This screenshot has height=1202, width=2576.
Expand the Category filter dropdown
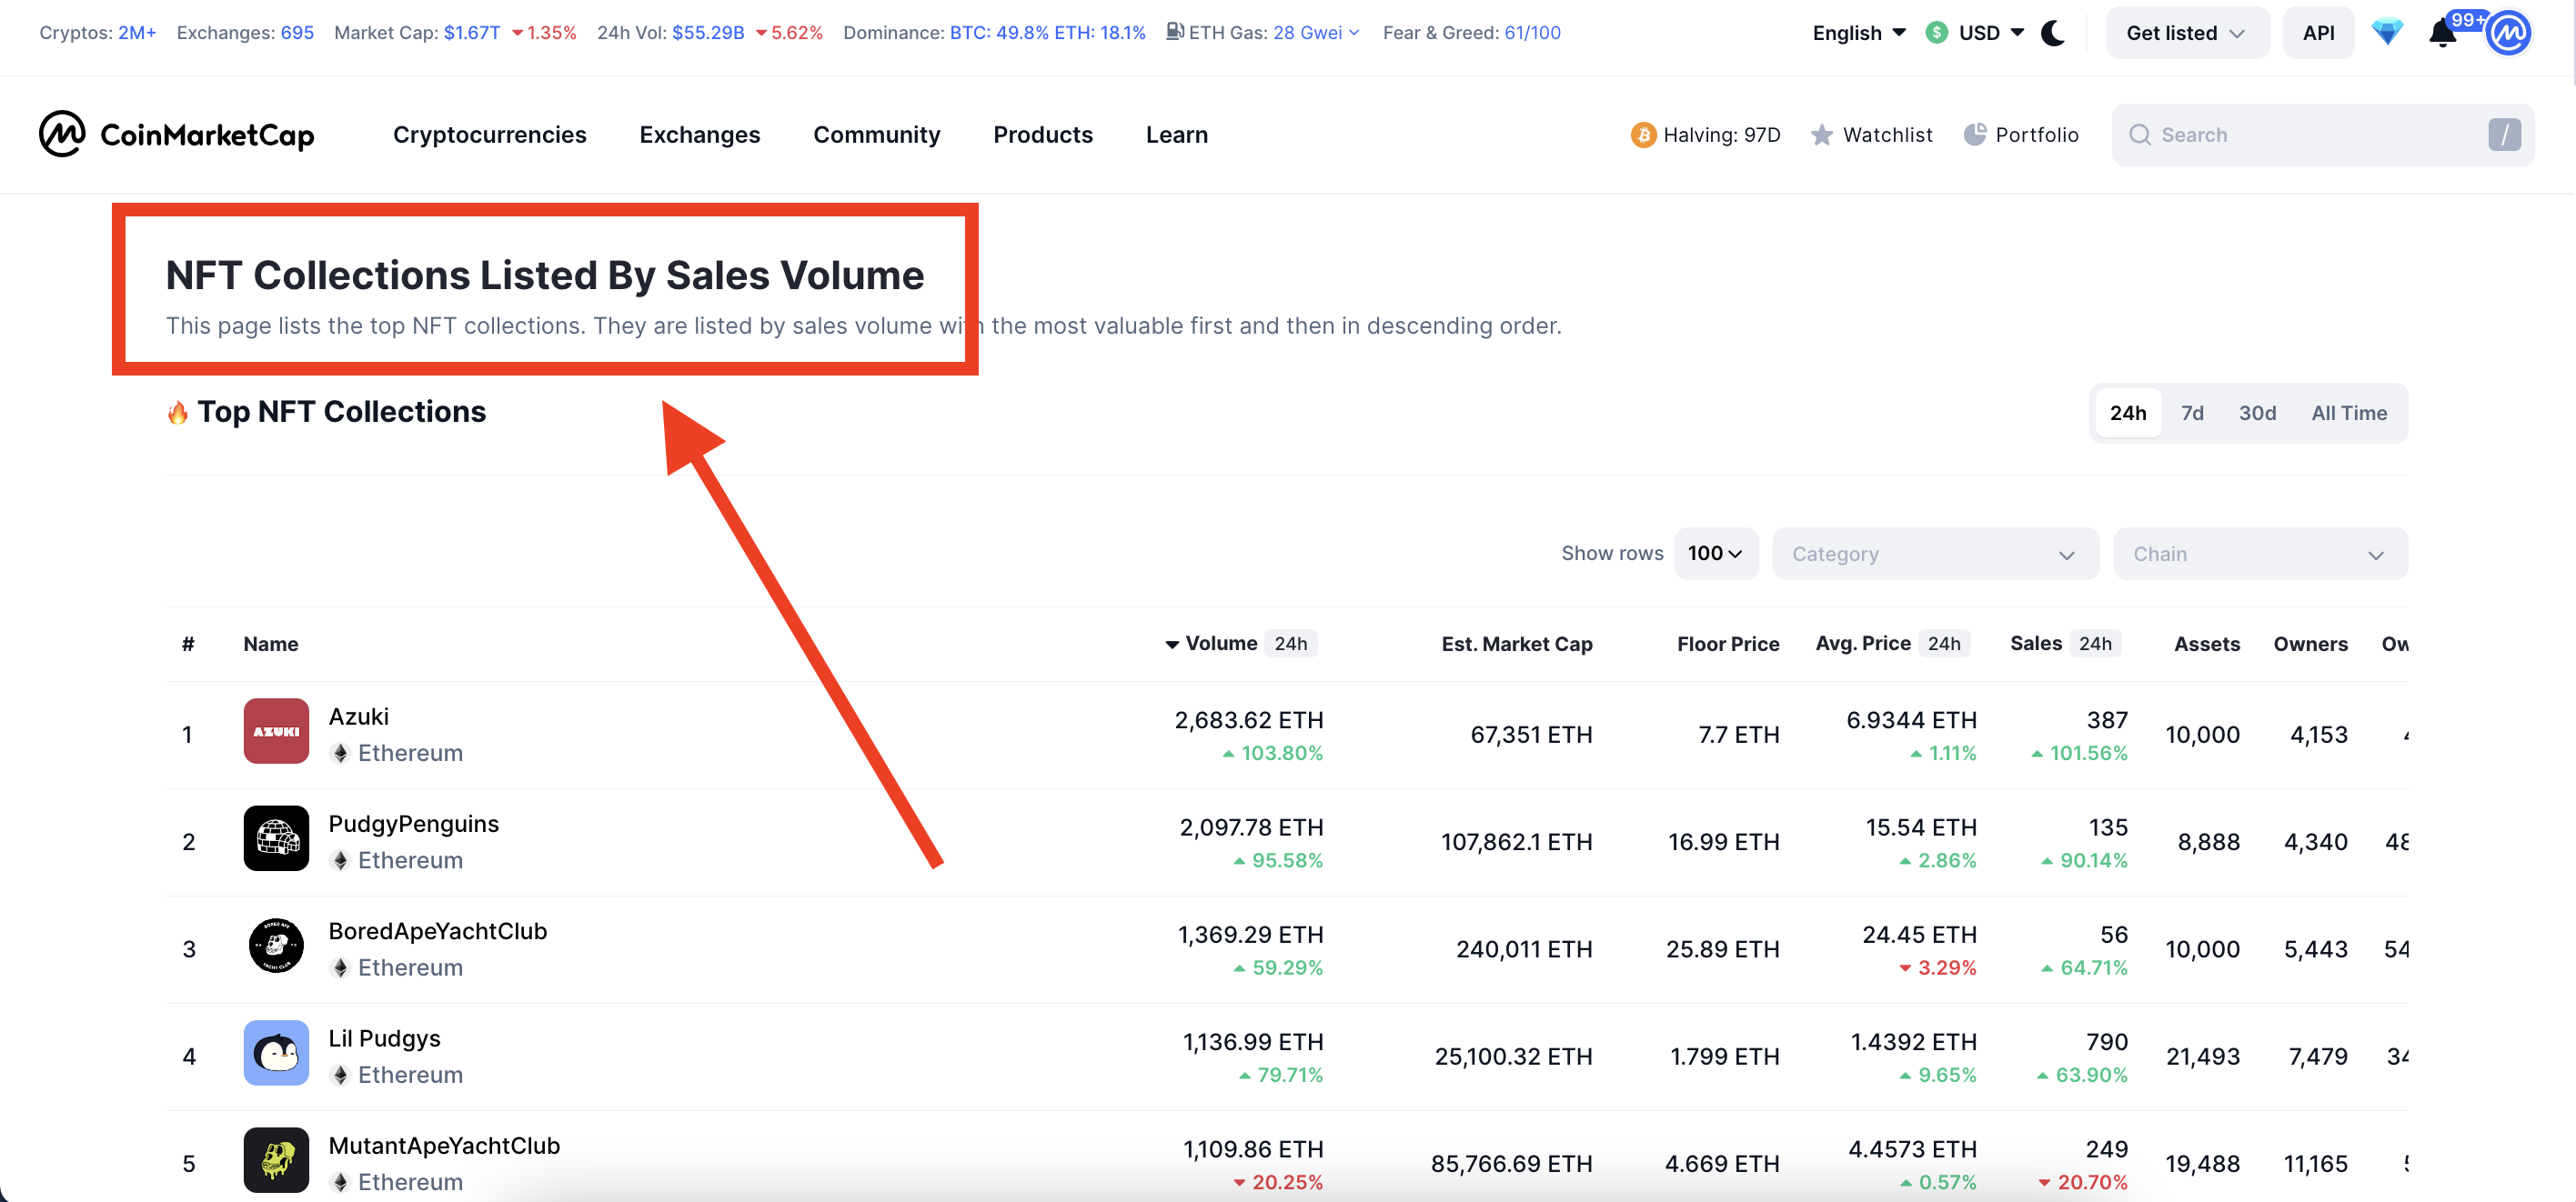pyautogui.click(x=1935, y=553)
